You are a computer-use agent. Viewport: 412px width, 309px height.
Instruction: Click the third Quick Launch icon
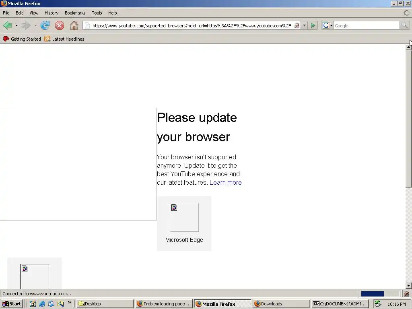pos(51,304)
